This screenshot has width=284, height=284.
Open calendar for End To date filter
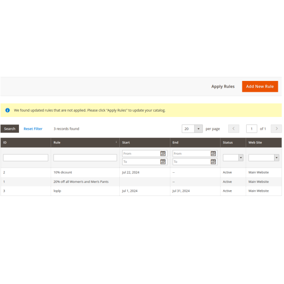213,162
